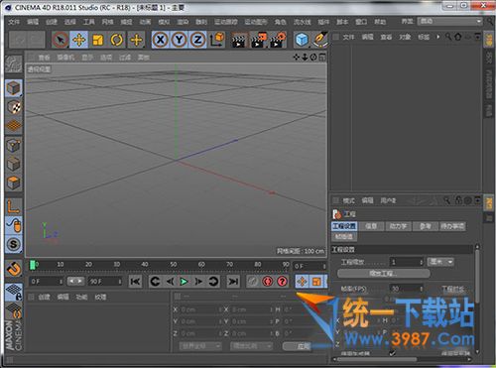Open viewport Cameras menu (摄像机)
The width and height of the screenshot is (496, 368).
pos(65,58)
